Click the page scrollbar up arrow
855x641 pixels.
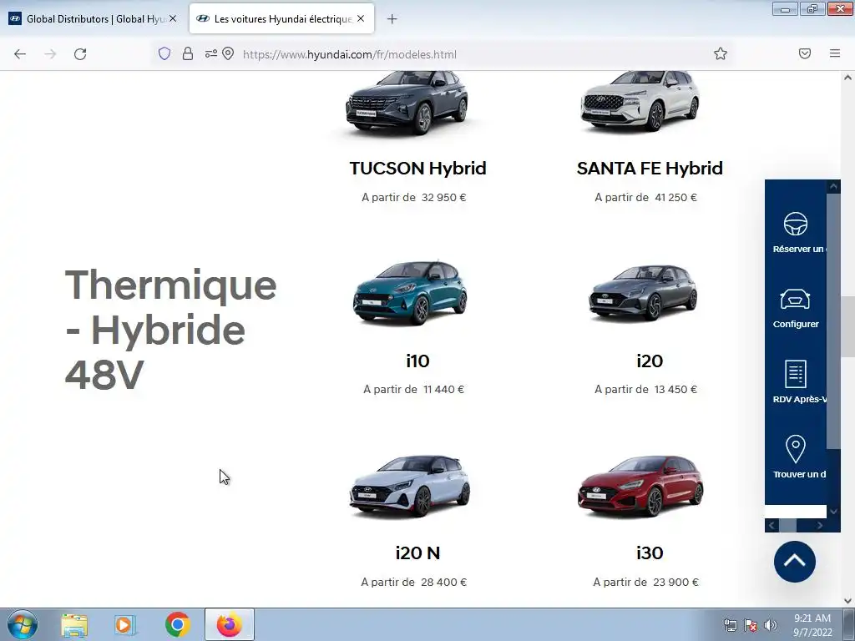pyautogui.click(x=848, y=78)
